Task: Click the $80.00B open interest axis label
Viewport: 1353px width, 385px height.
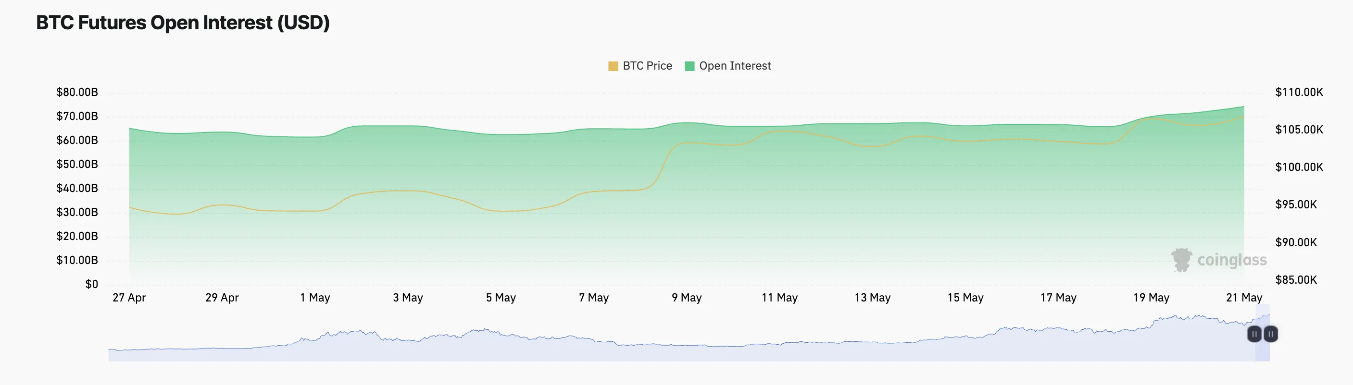Action: (x=77, y=92)
